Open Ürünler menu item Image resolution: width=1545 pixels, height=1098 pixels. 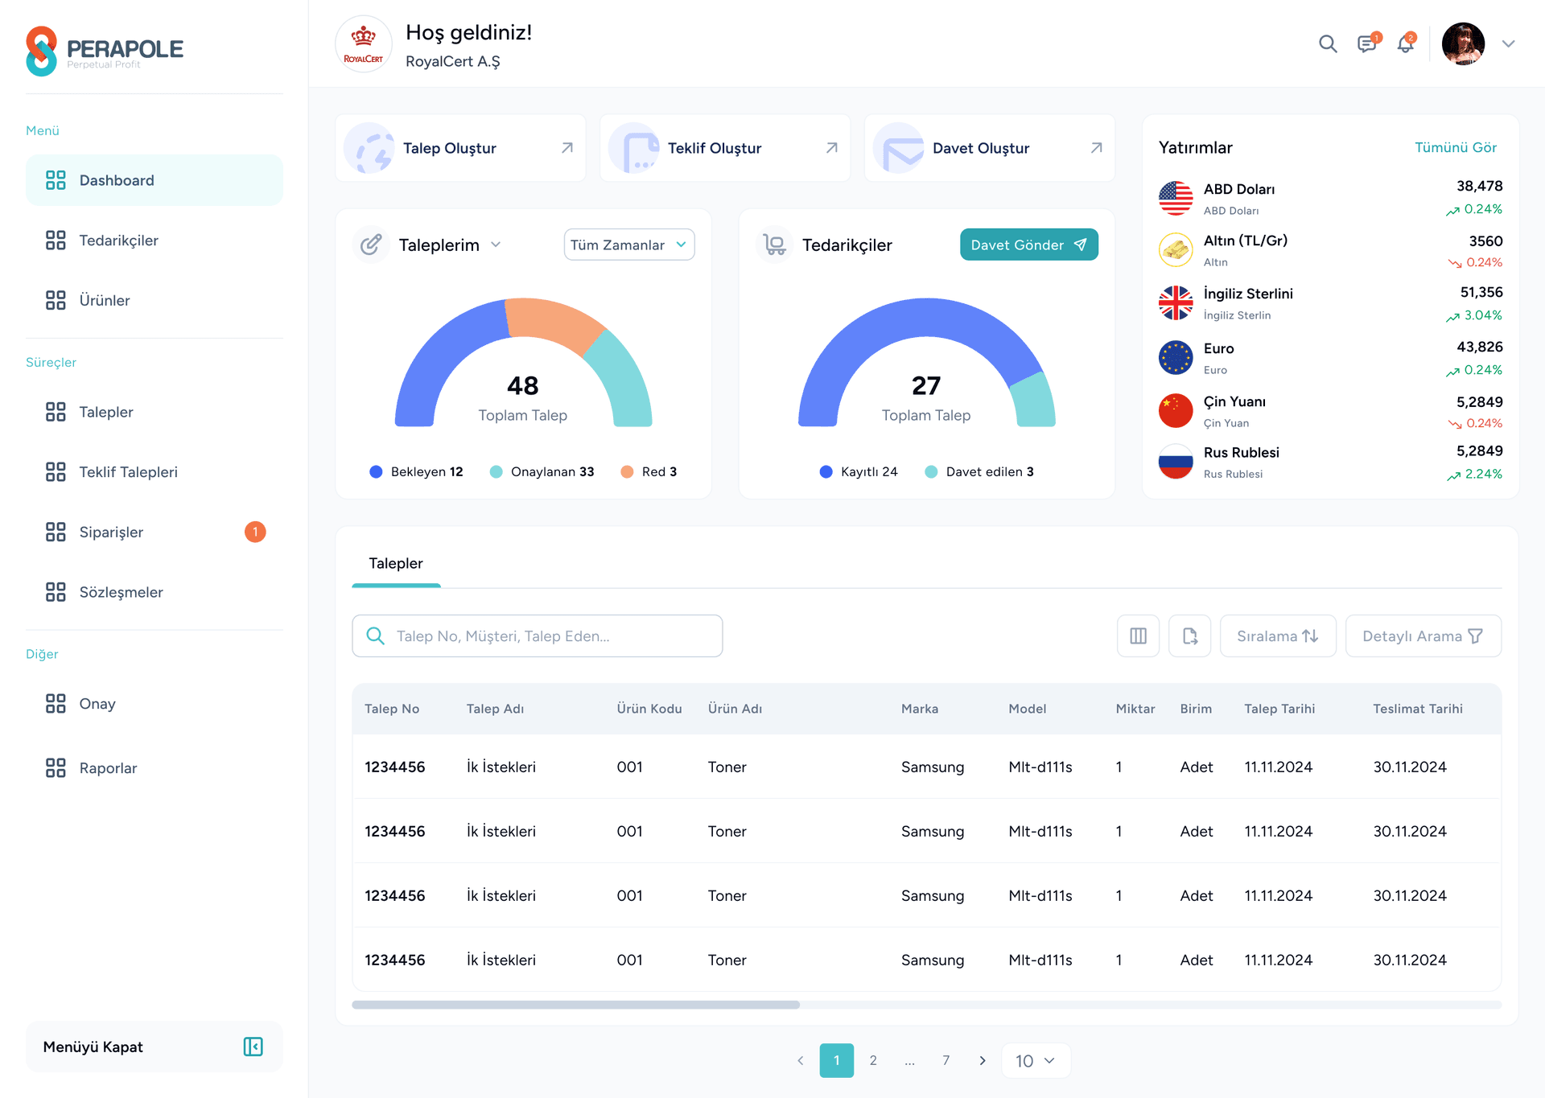(154, 300)
